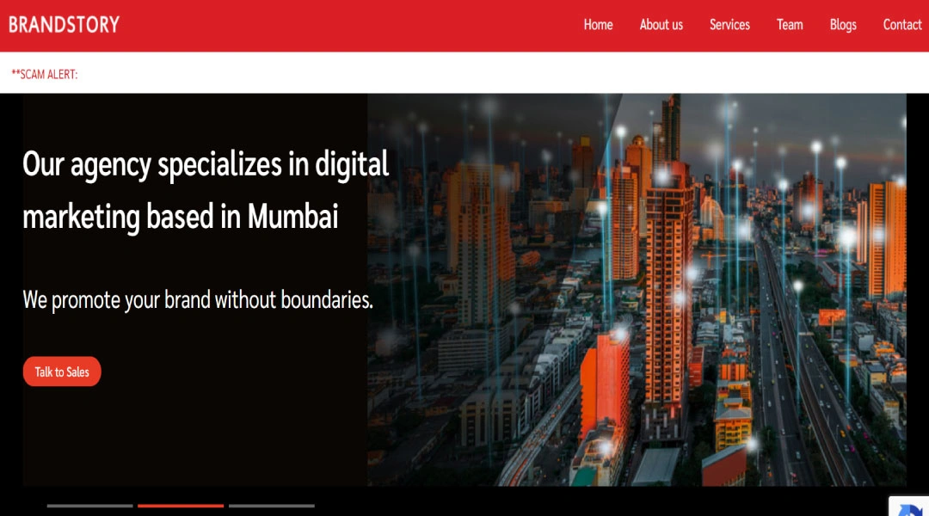Click the BRANDSTORY logo
The height and width of the screenshot is (516, 929).
(x=64, y=25)
